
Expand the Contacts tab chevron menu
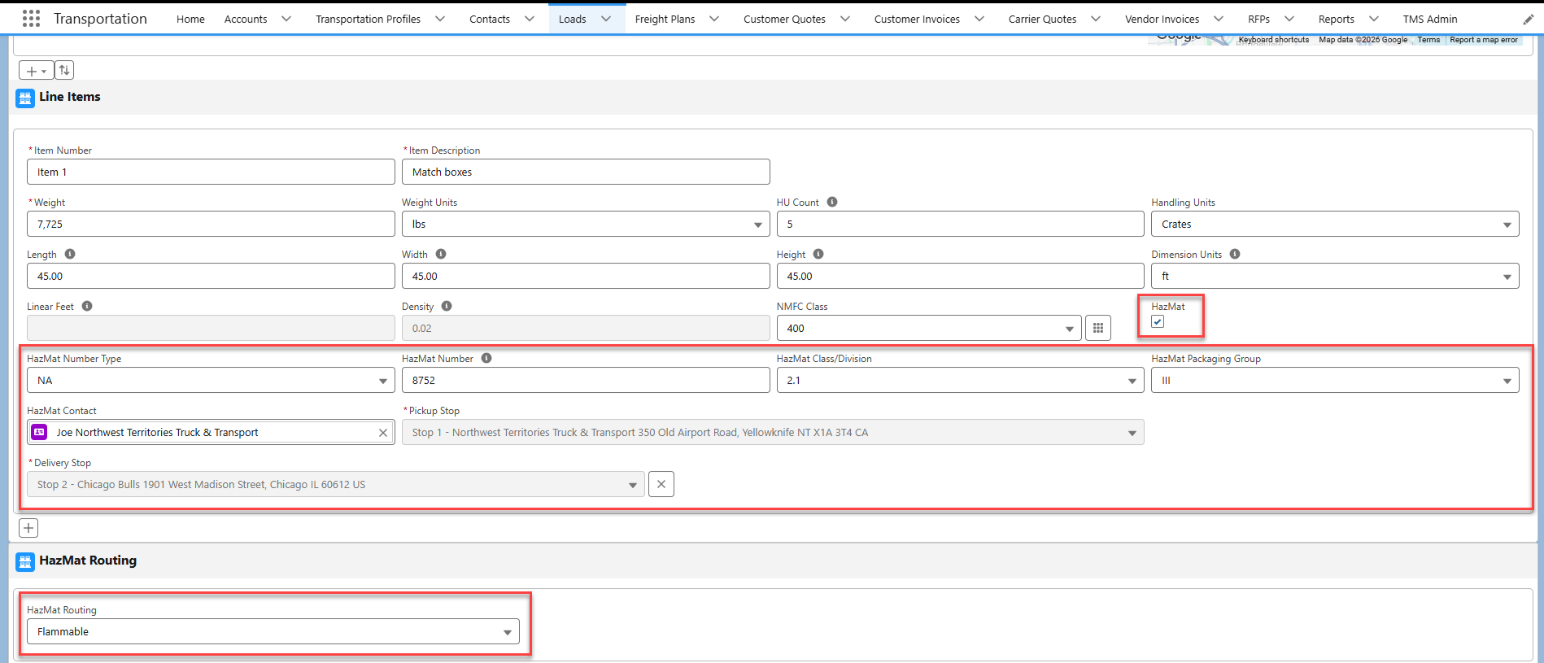[x=530, y=19]
